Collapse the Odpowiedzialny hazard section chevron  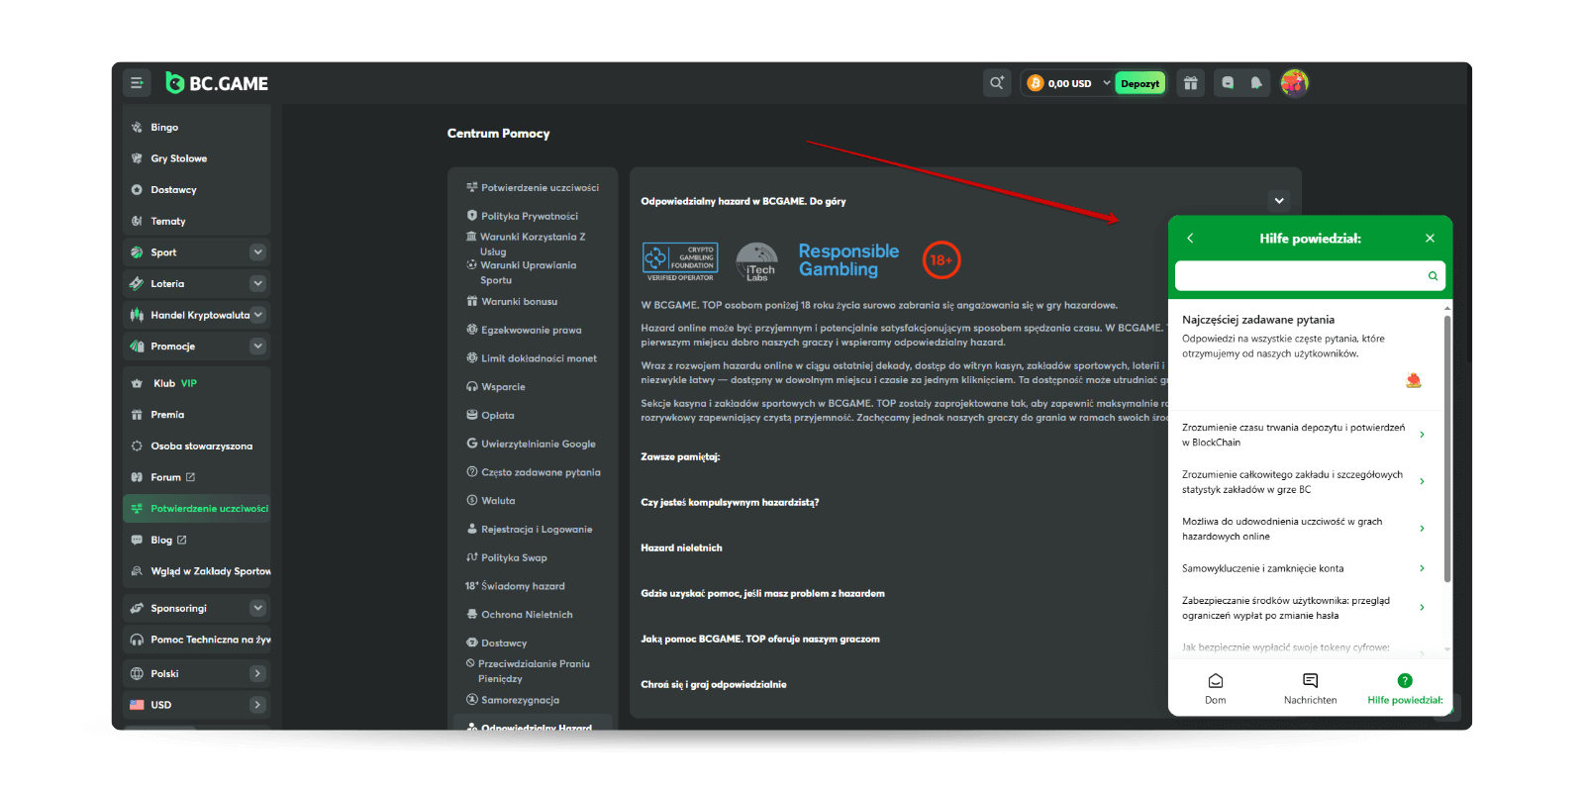click(1279, 201)
